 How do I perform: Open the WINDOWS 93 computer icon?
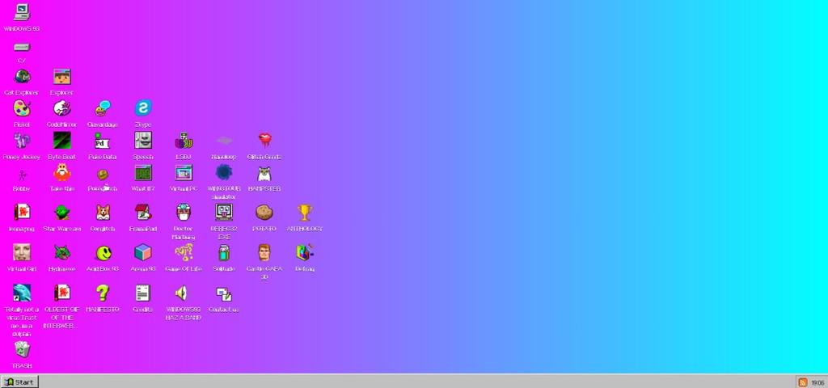click(22, 12)
